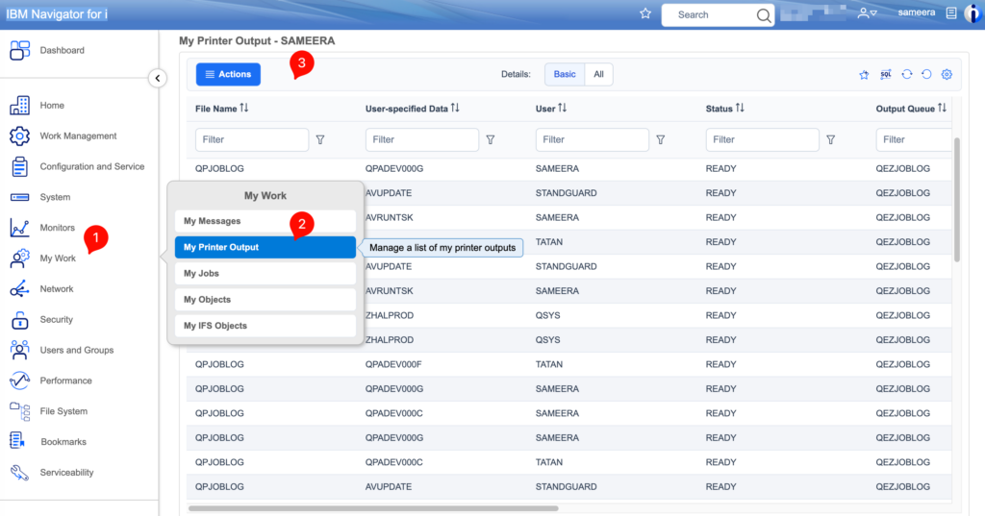Click the File Name filter field
The height and width of the screenshot is (516, 985).
[252, 140]
